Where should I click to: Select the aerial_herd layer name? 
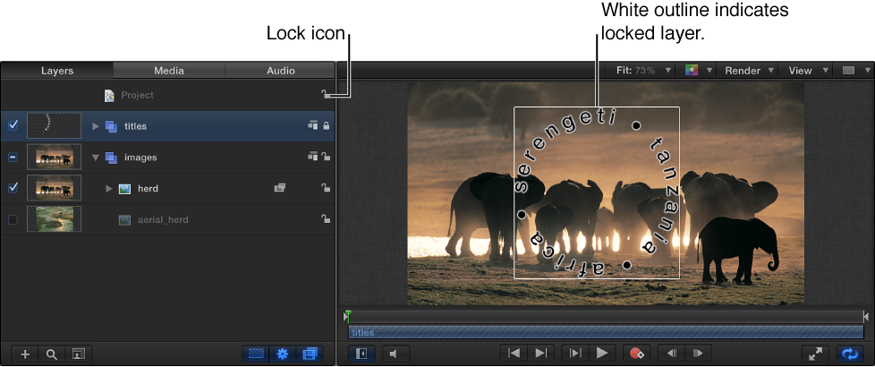(163, 220)
